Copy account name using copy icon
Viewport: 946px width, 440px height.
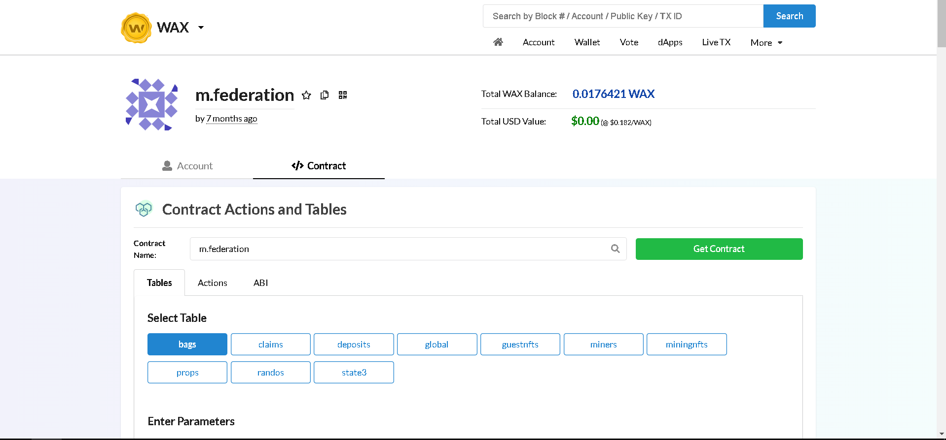[325, 95]
